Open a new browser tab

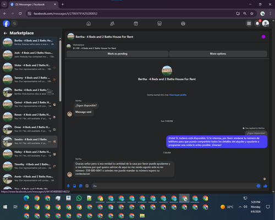coord(63,4)
